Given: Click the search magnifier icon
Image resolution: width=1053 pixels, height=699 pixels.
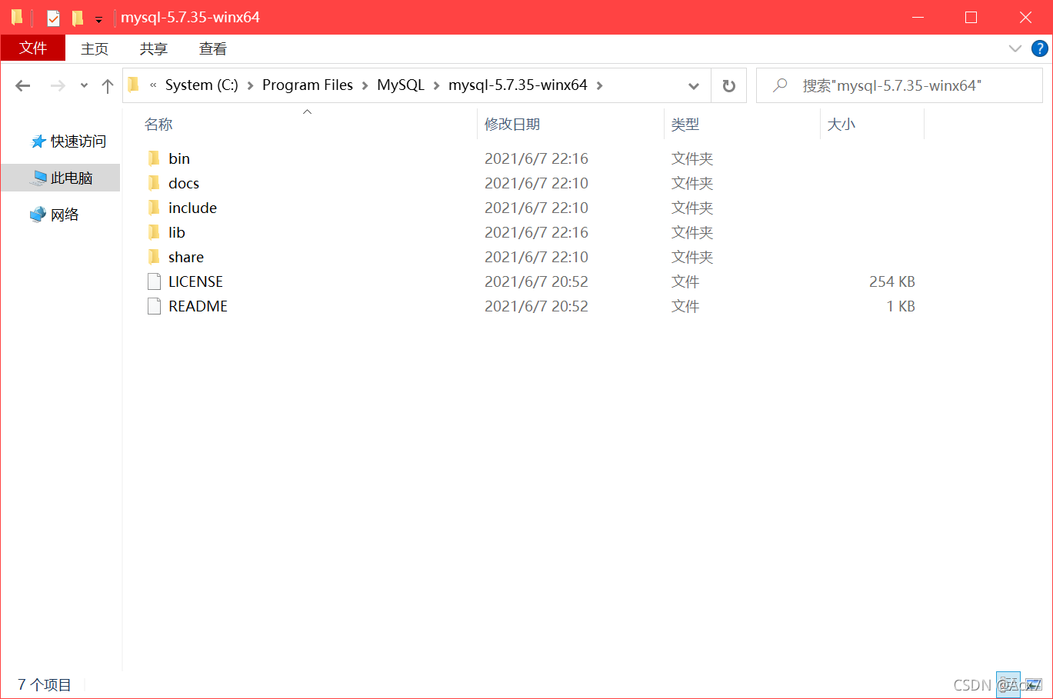Looking at the screenshot, I should (x=780, y=85).
